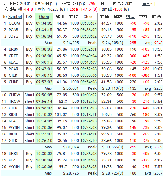The width and height of the screenshot is (164, 177).
Task: Select JOYG symbol in row 3
Action: [13, 36]
